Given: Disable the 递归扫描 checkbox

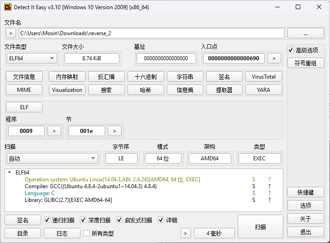Looking at the screenshot, I should pyautogui.click(x=48, y=220).
